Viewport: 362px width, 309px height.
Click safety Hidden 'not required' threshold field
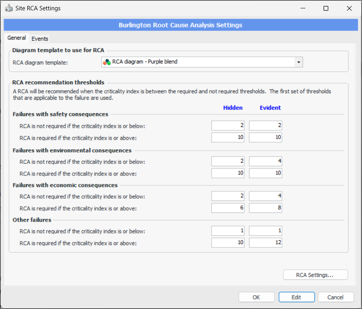(228, 126)
